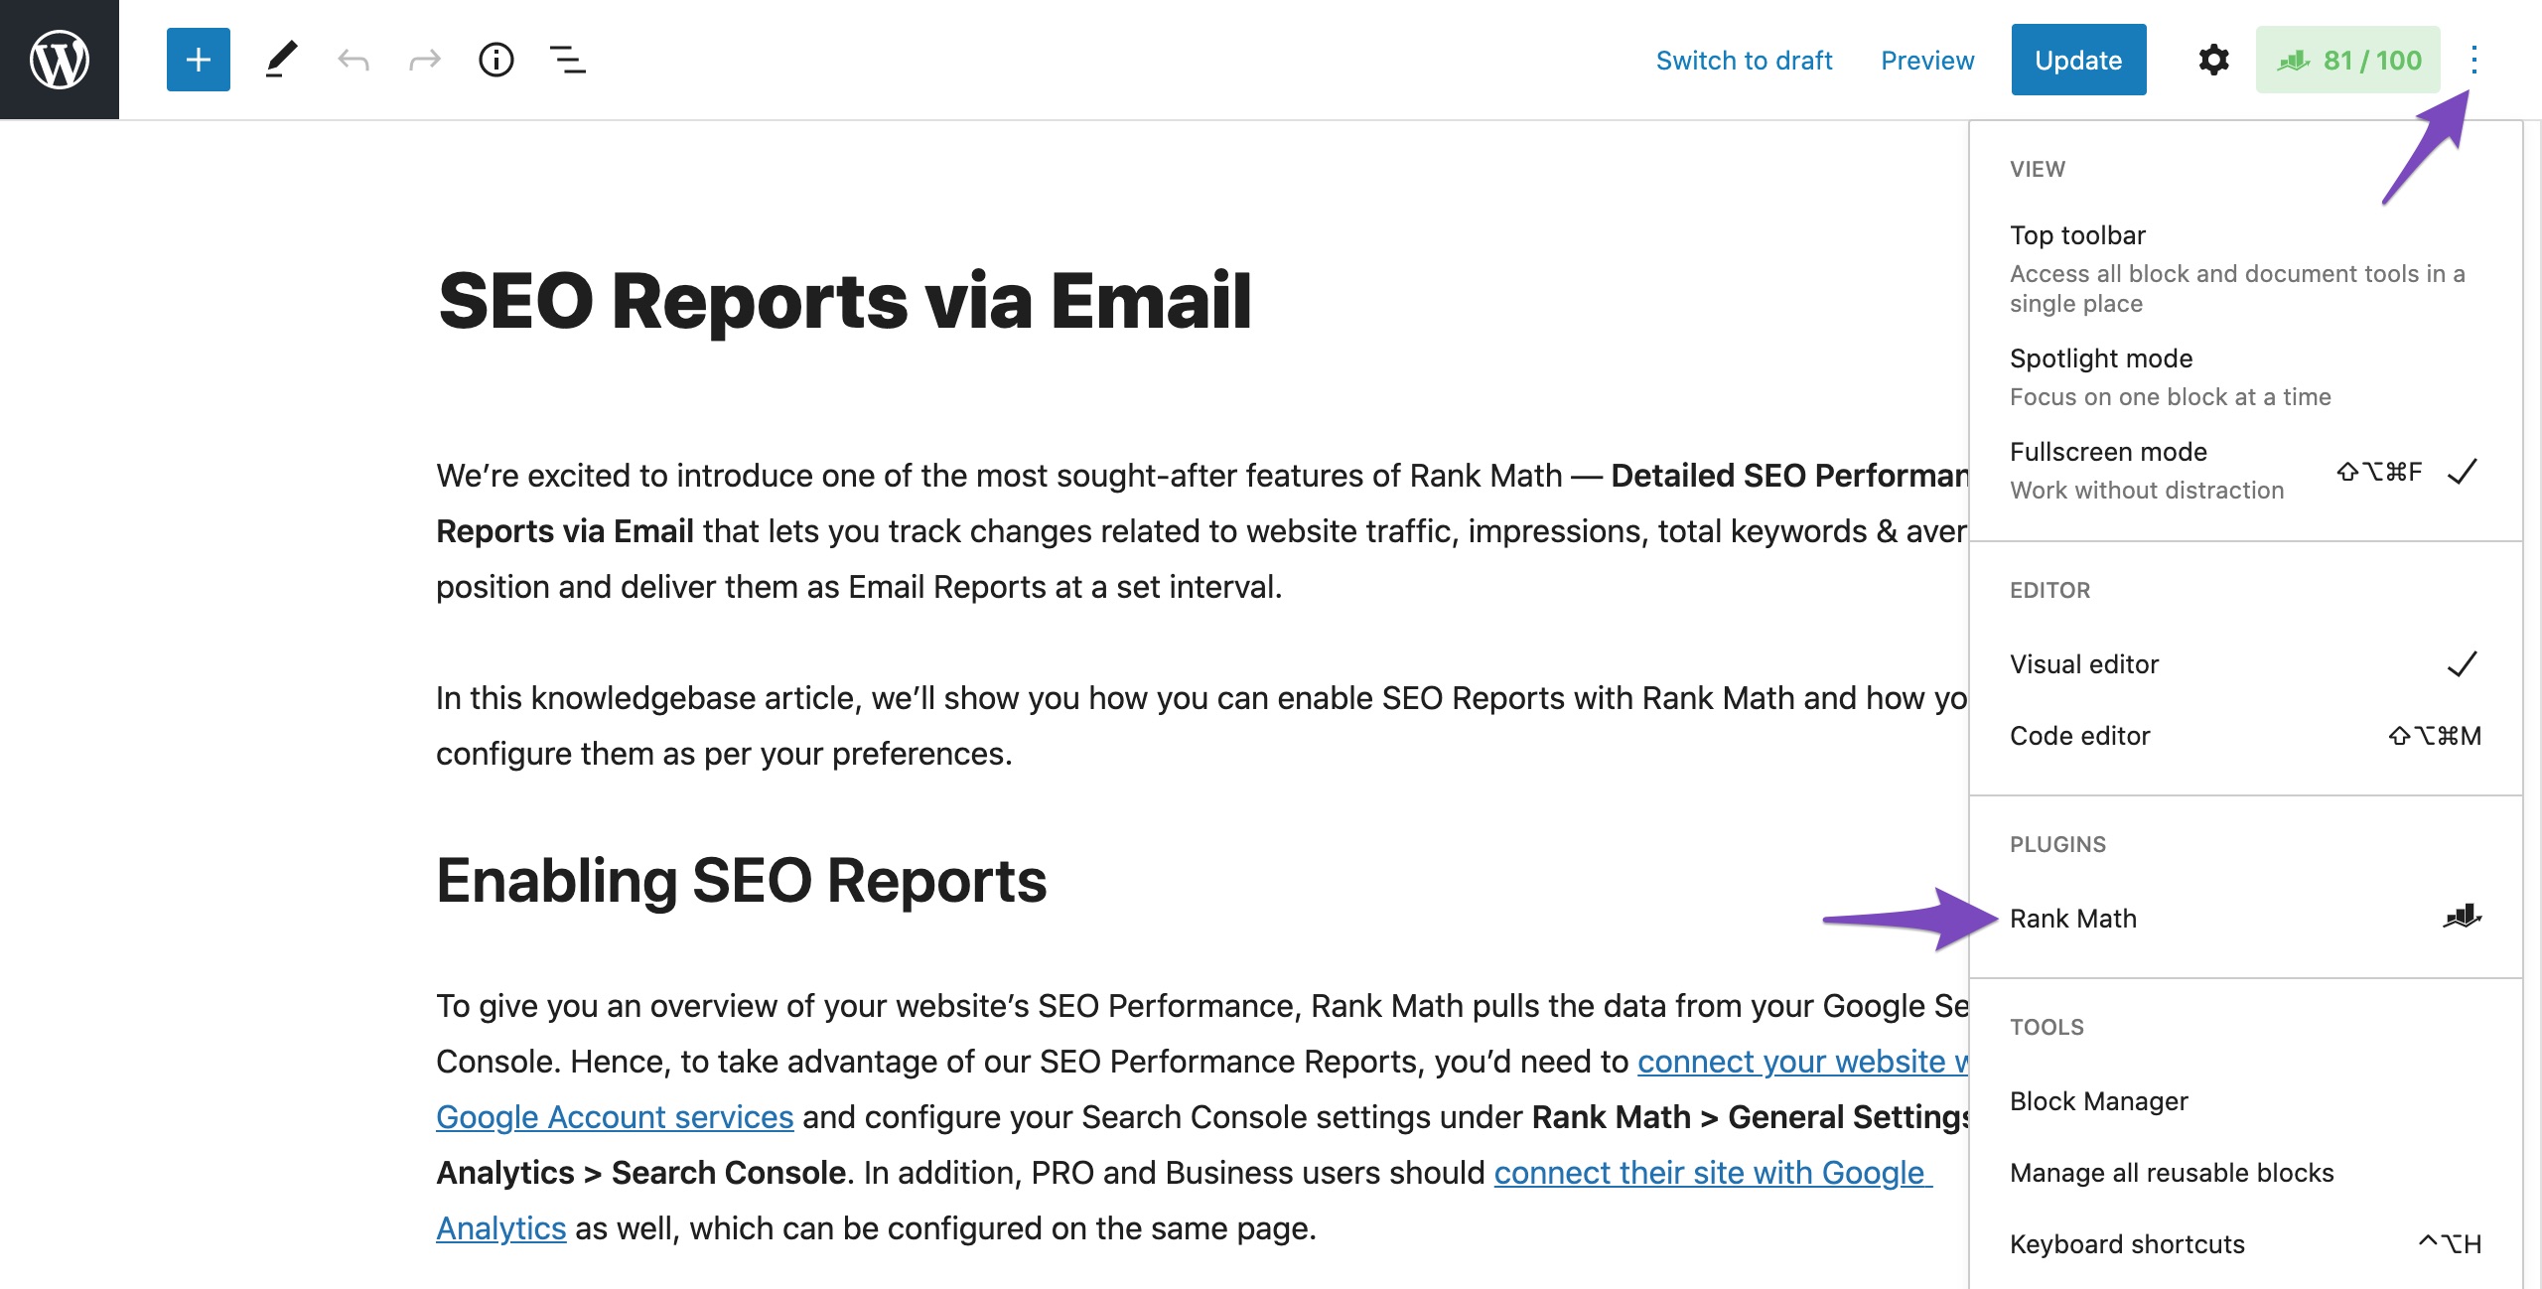
Task: Open the block inserter plus button
Action: click(199, 60)
